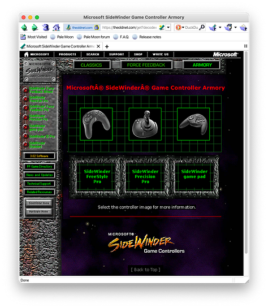Click the SideWinder Home button
Image resolution: width=268 pixels, height=308 pixels.
[39, 203]
